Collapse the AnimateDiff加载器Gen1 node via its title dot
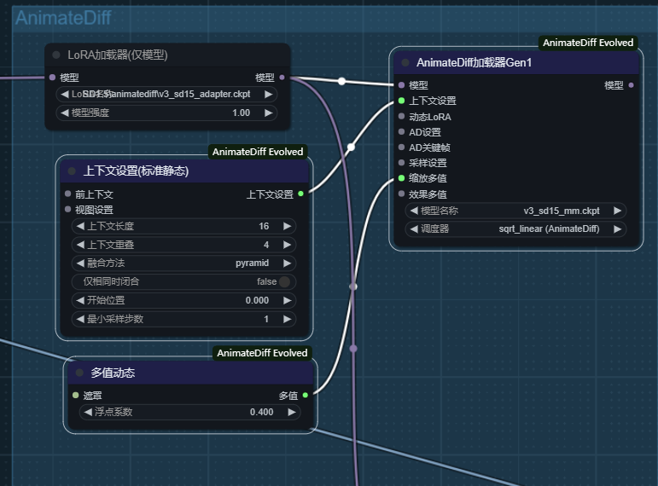 click(405, 62)
